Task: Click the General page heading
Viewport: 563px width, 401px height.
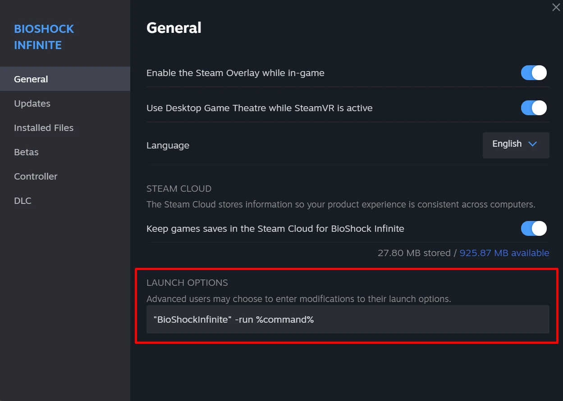Action: point(174,28)
